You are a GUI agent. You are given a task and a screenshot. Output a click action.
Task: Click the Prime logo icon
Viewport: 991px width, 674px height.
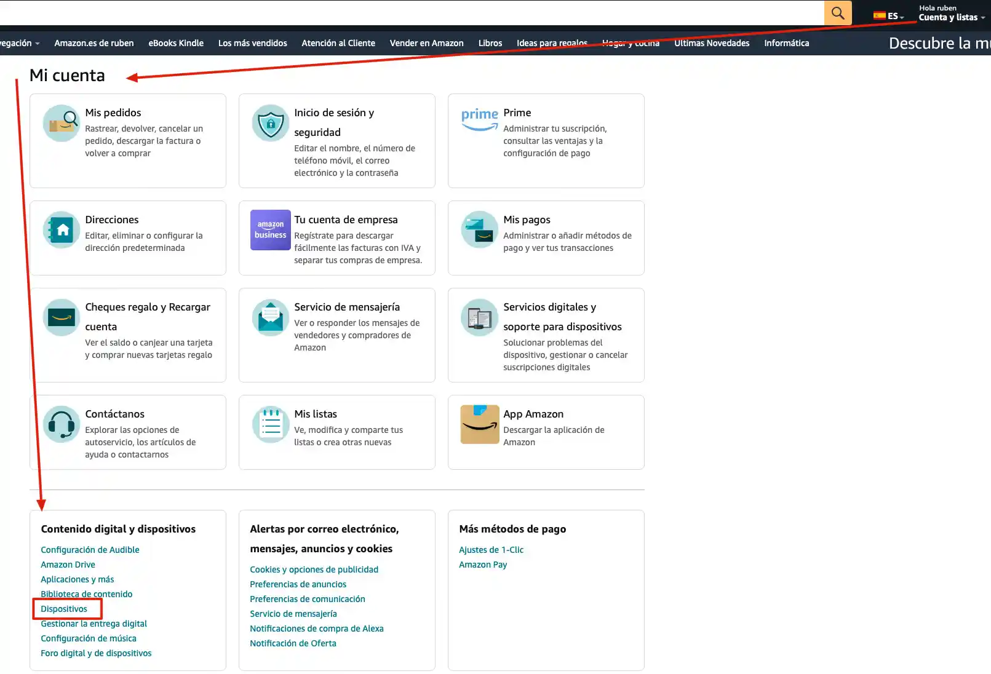(x=480, y=119)
